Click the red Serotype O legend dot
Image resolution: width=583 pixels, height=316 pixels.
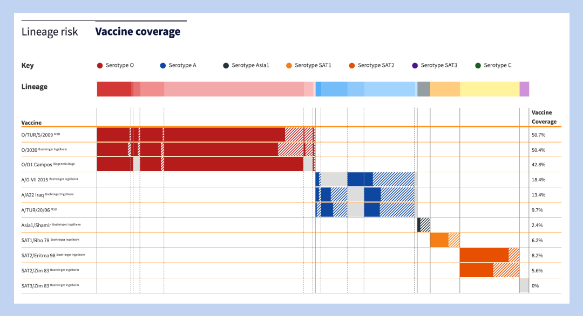click(100, 66)
